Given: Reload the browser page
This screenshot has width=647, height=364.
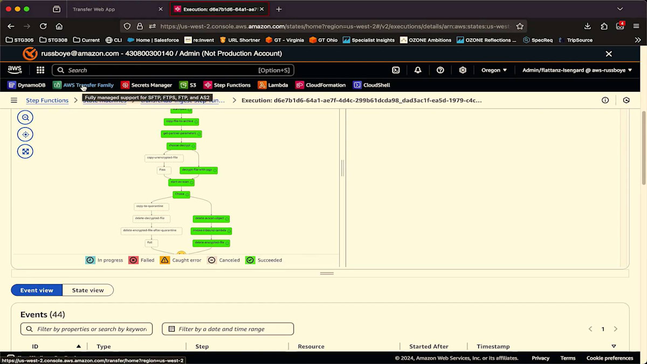Looking at the screenshot, I should tap(43, 26).
